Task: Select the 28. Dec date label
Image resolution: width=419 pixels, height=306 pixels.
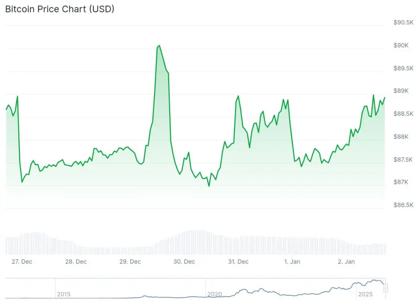Action: [x=76, y=261]
